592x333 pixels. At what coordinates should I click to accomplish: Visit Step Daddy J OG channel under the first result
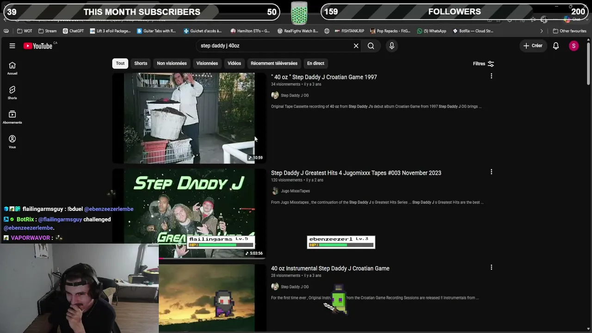click(x=295, y=95)
